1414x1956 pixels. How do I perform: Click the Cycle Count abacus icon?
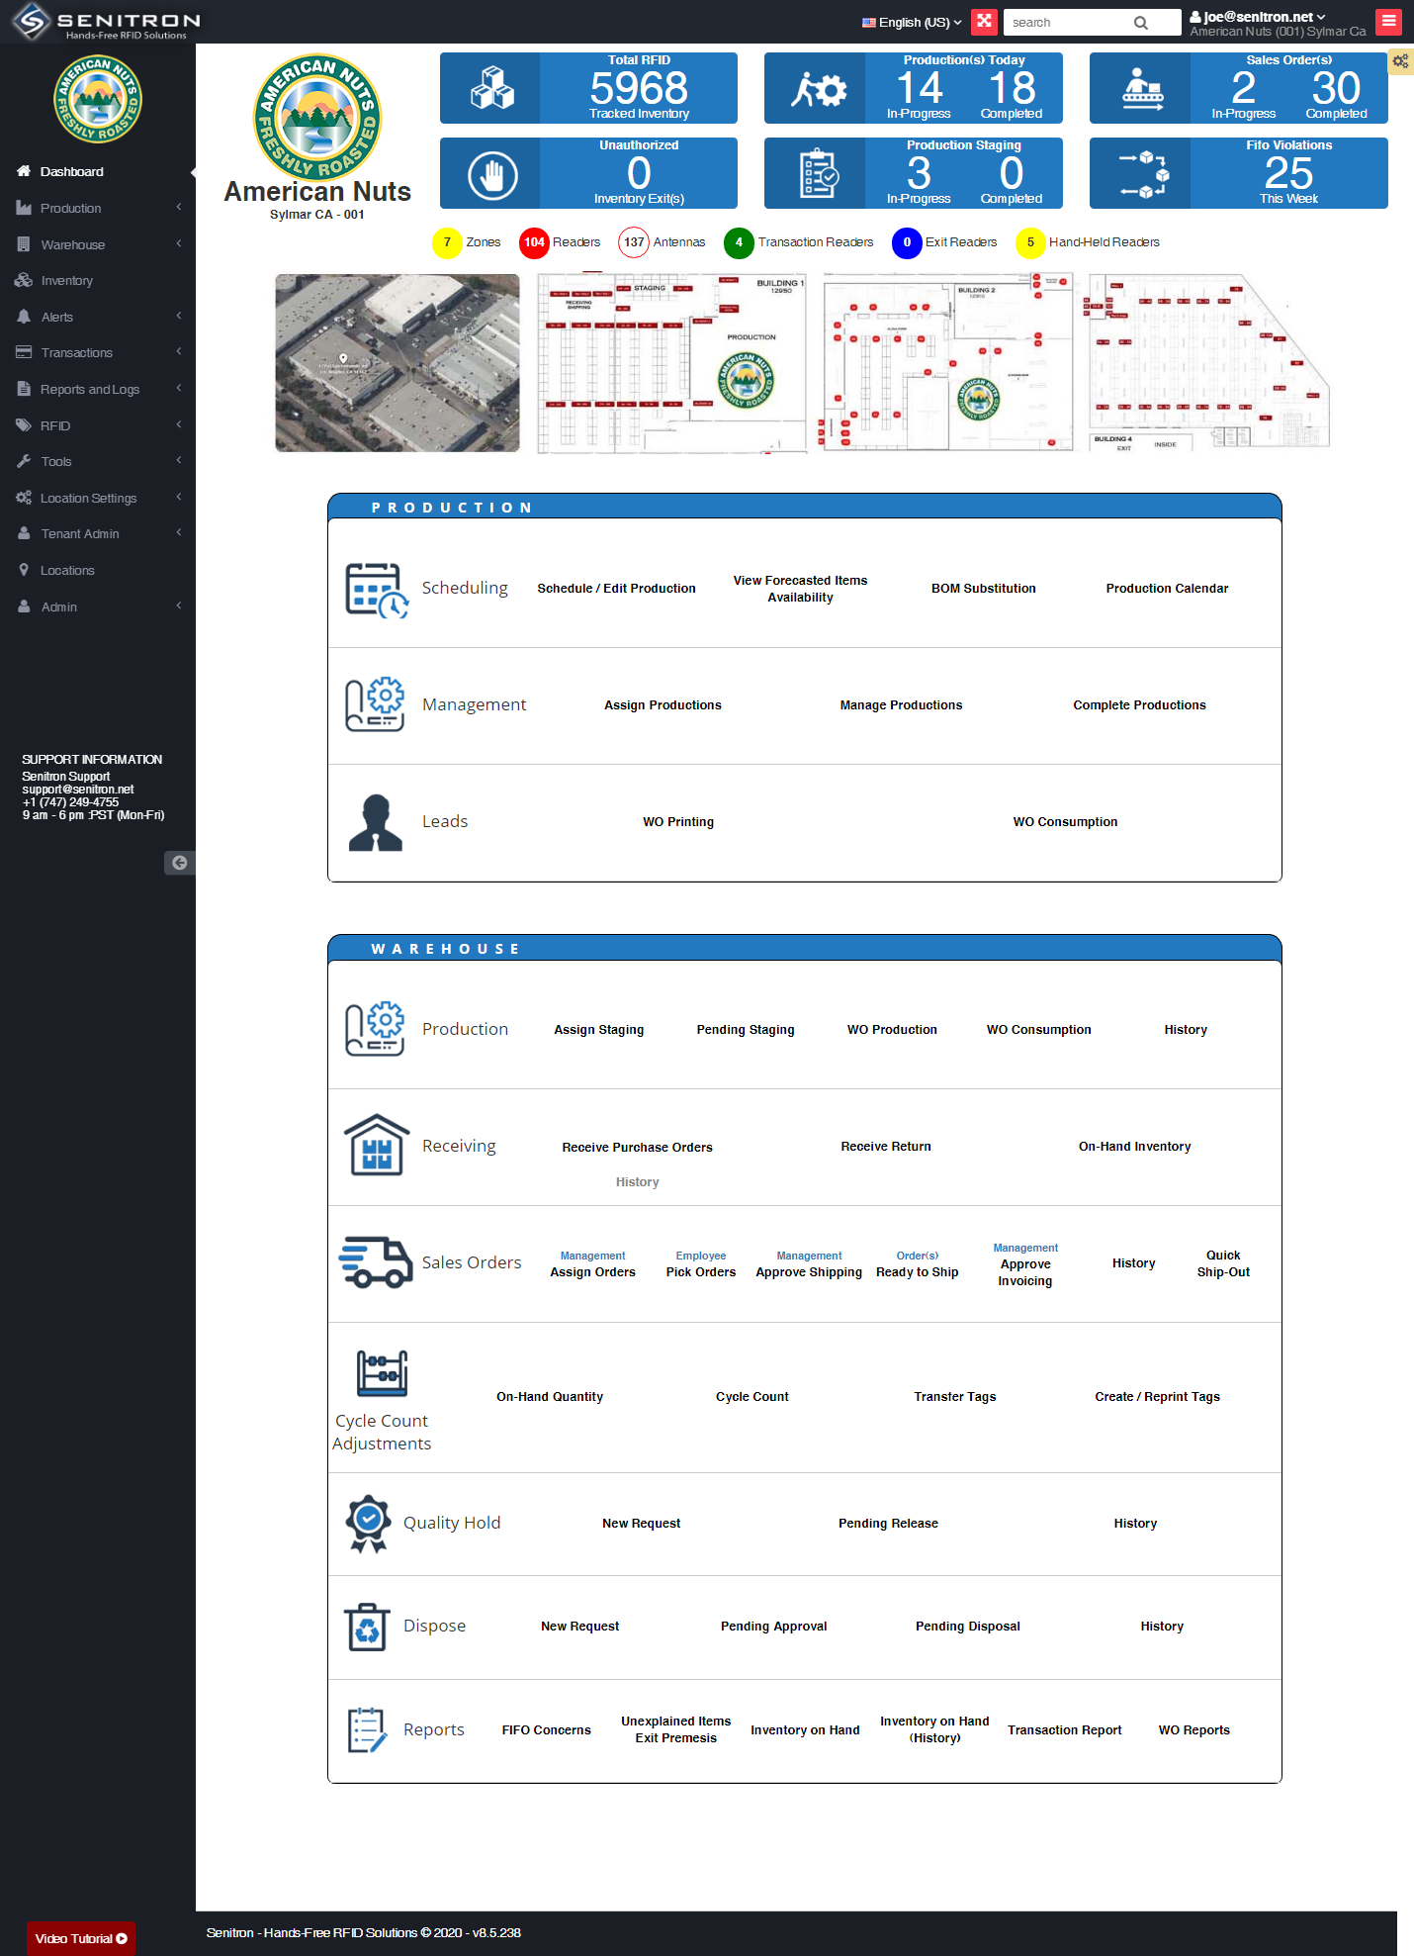click(x=382, y=1373)
